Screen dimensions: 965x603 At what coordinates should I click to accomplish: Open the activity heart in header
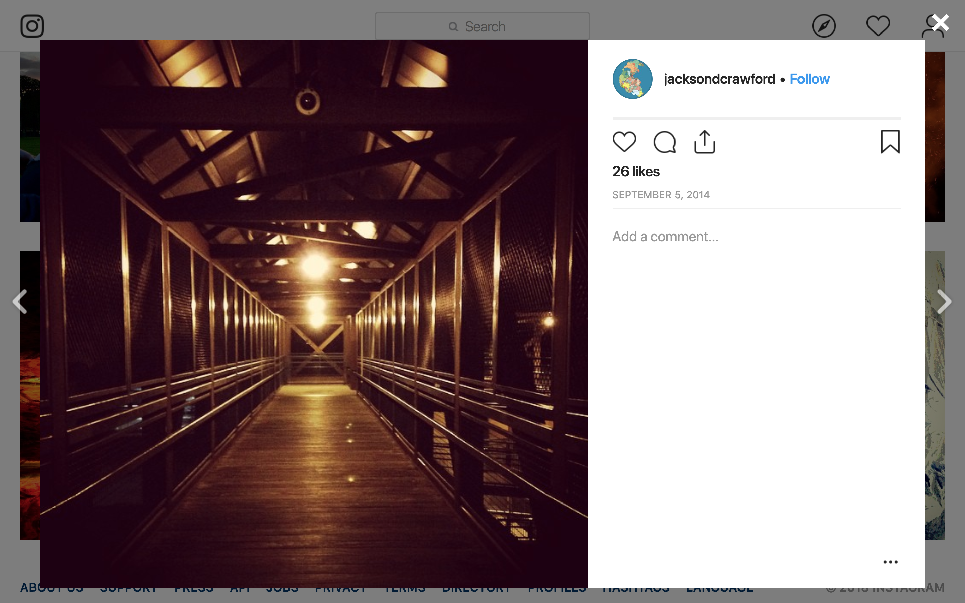[878, 26]
